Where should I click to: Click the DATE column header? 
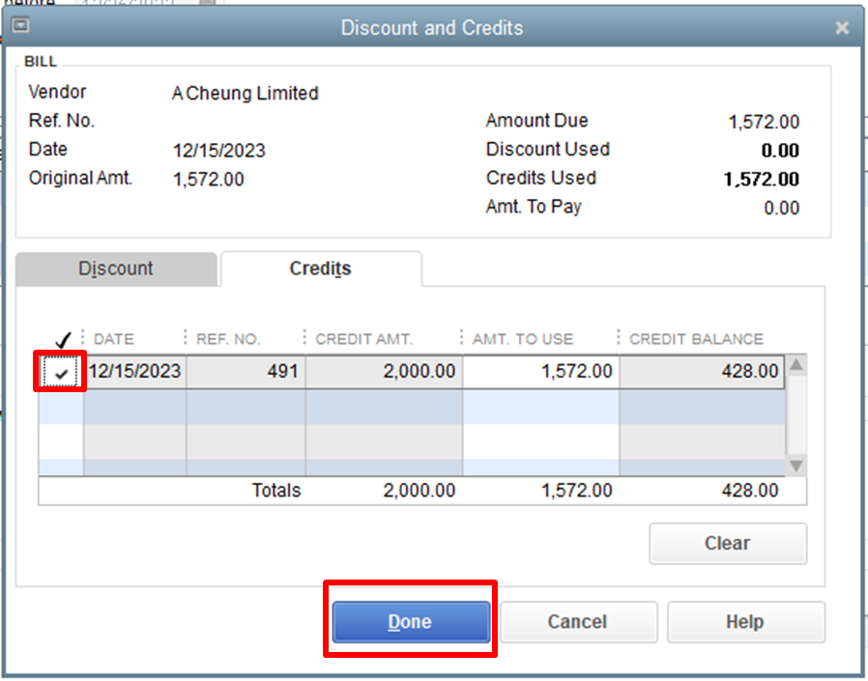point(114,339)
